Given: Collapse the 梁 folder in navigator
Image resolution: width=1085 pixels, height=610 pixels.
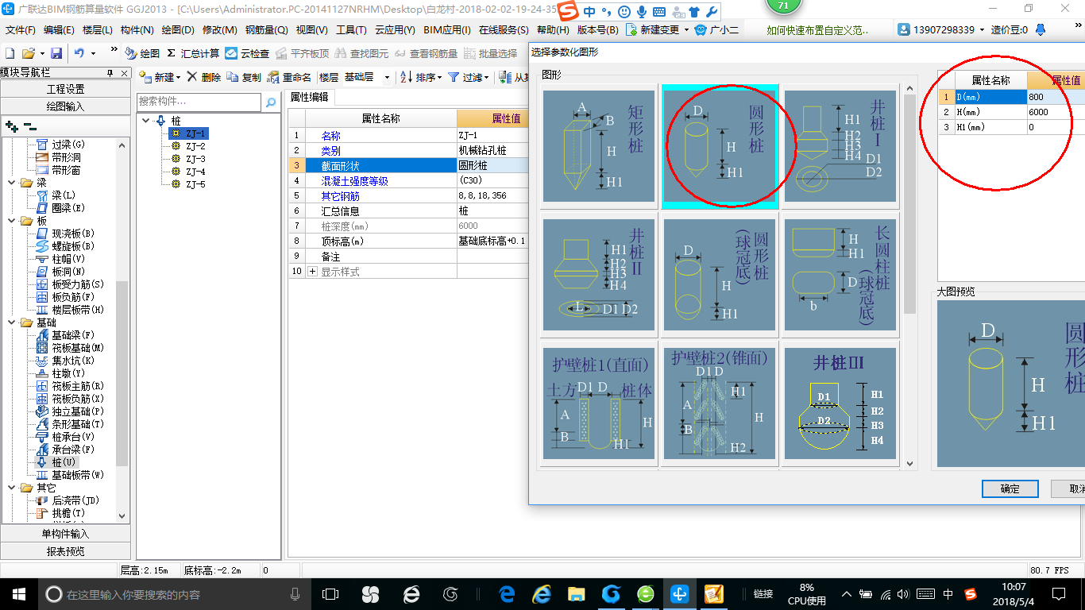Looking at the screenshot, I should tap(12, 183).
